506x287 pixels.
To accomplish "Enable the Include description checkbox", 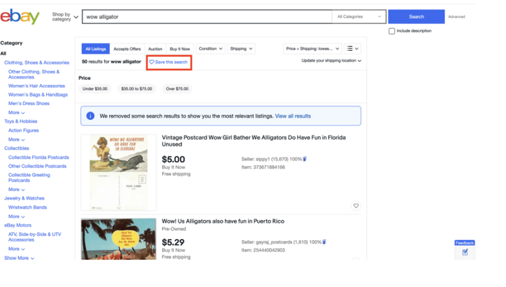I will [x=392, y=31].
